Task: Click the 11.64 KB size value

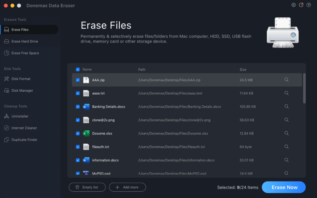Action: (246, 93)
